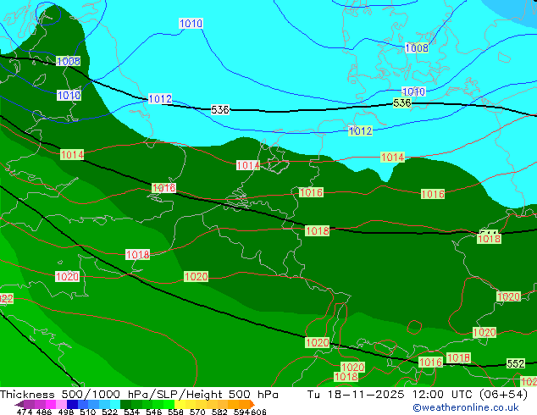Click the 552 height contour label
This screenshot has height=415, width=537.
click(x=516, y=363)
